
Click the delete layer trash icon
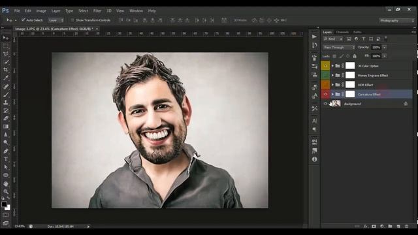click(x=406, y=227)
